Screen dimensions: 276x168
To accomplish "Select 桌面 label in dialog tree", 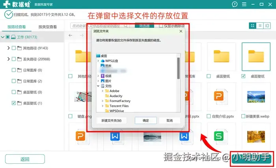I will click(x=104, y=56).
